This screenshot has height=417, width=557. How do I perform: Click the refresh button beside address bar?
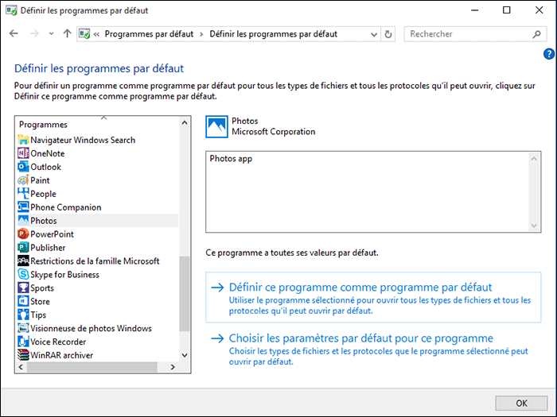tap(388, 34)
